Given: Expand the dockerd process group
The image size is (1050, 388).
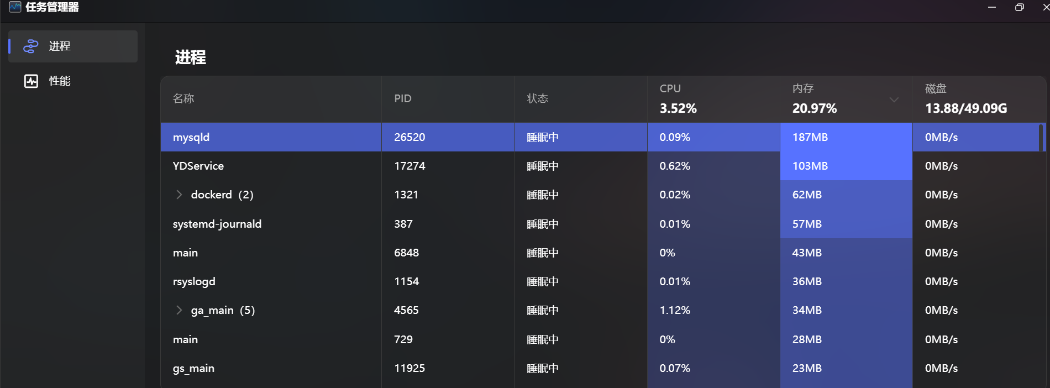Looking at the screenshot, I should (179, 195).
